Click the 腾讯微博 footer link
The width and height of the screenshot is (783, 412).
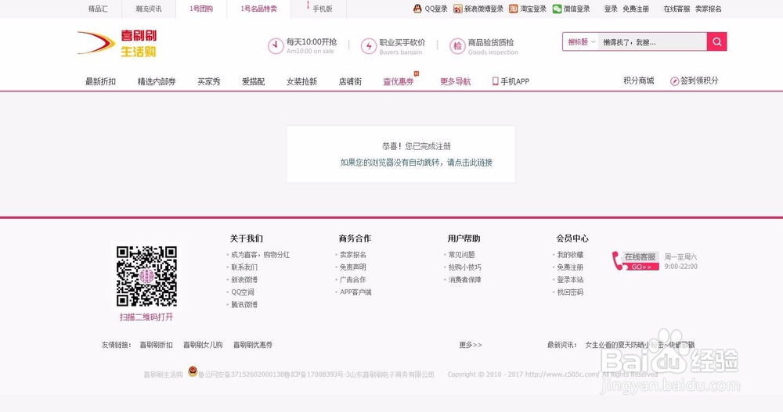click(244, 304)
